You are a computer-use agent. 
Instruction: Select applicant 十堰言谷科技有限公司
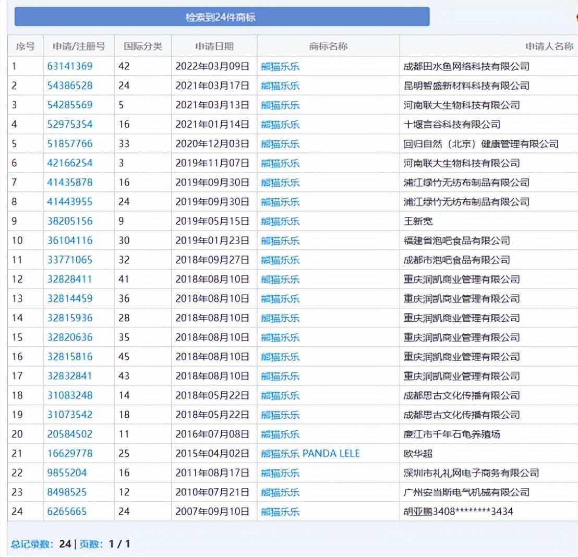click(x=452, y=124)
